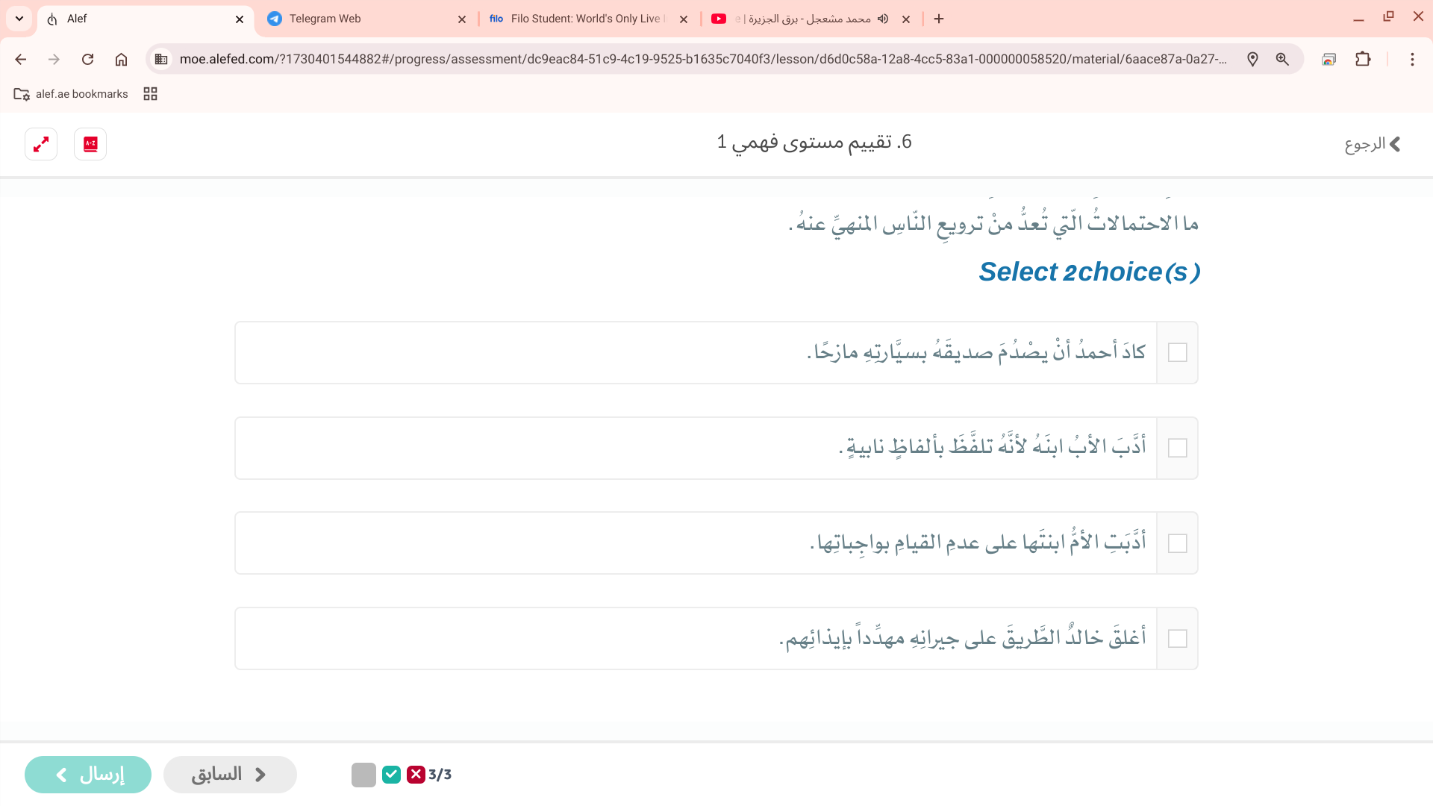
Task: Click the location pin icon in address bar
Action: coord(1252,59)
